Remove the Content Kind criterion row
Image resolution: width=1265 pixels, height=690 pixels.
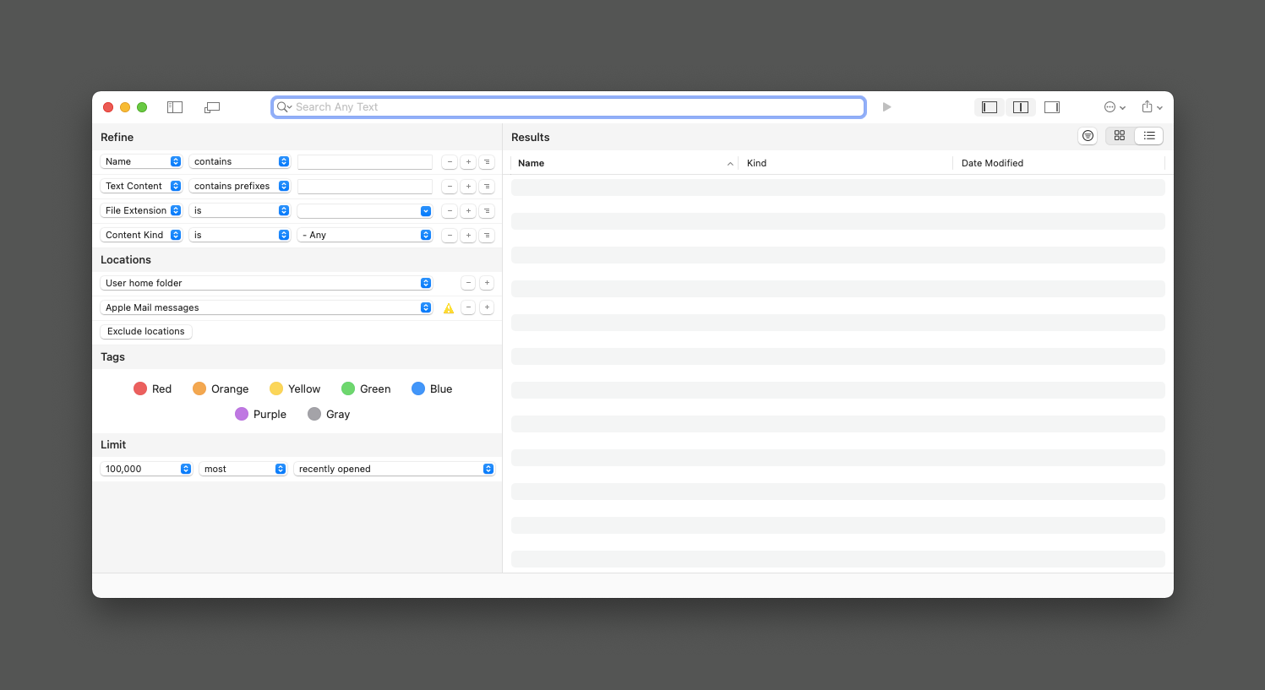(450, 235)
